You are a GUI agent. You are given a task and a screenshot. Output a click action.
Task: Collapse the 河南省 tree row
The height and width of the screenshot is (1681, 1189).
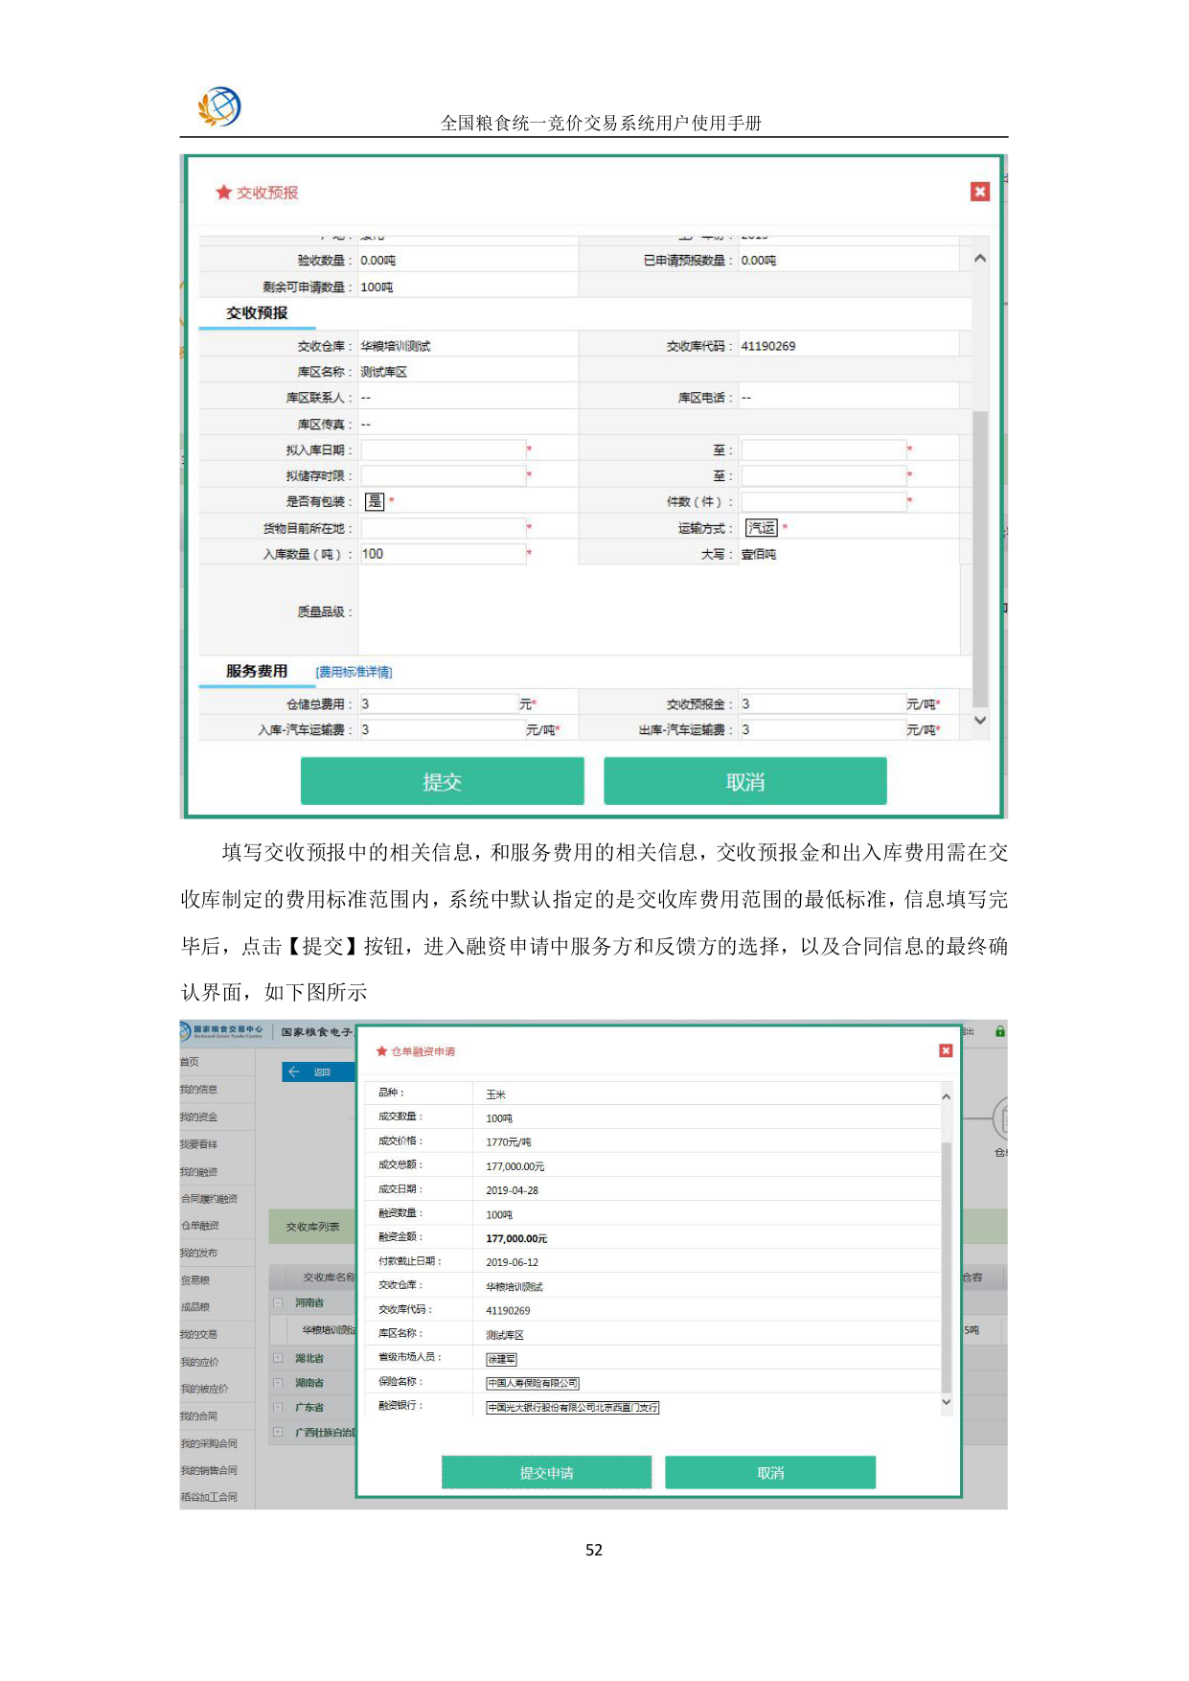tap(278, 1302)
